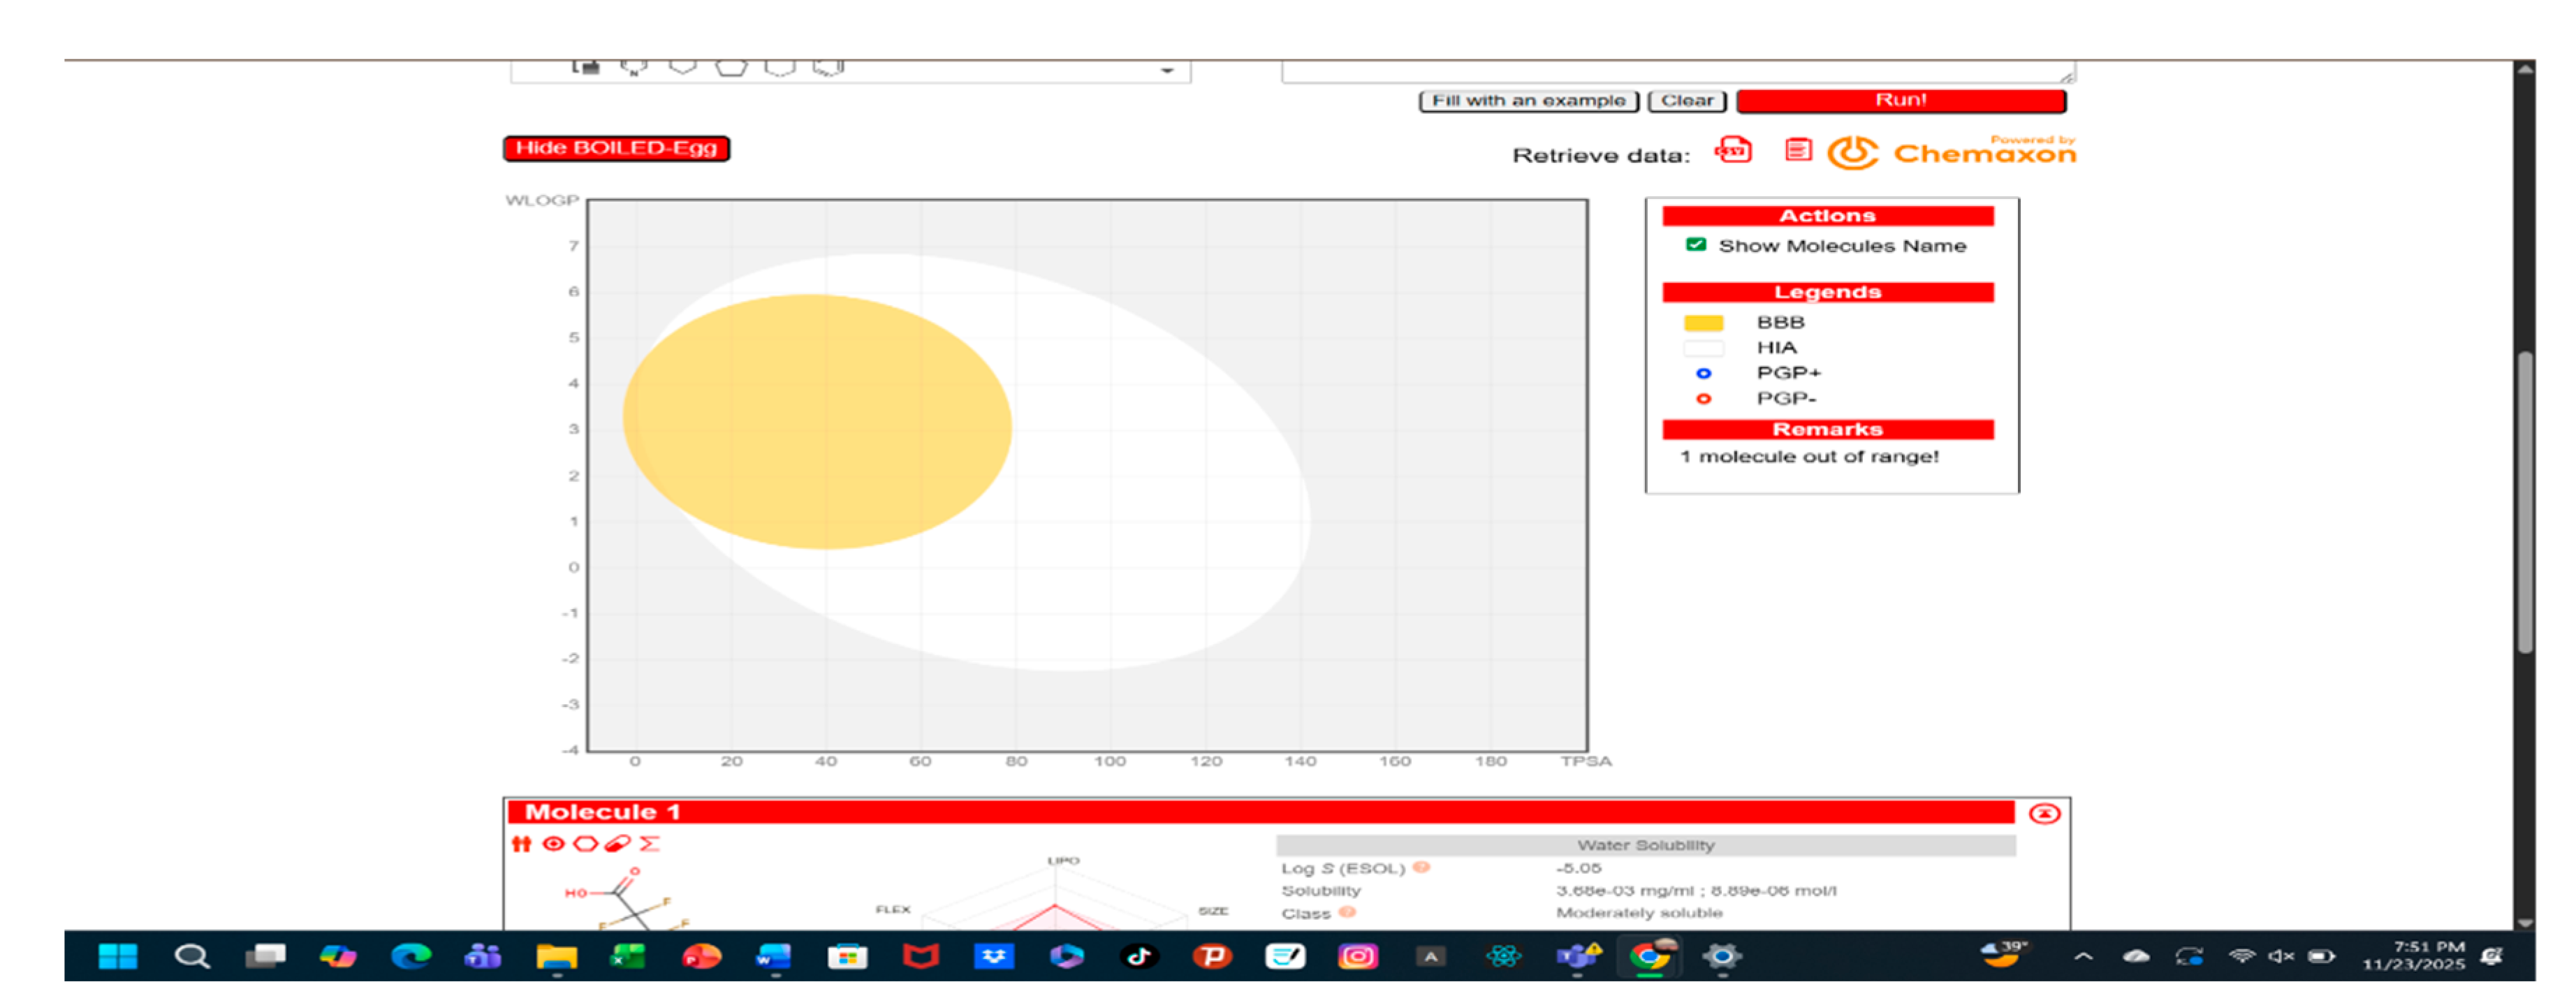Click the pill icon under Molecule 1
Viewport: 2576px width, 1003px height.
(617, 843)
